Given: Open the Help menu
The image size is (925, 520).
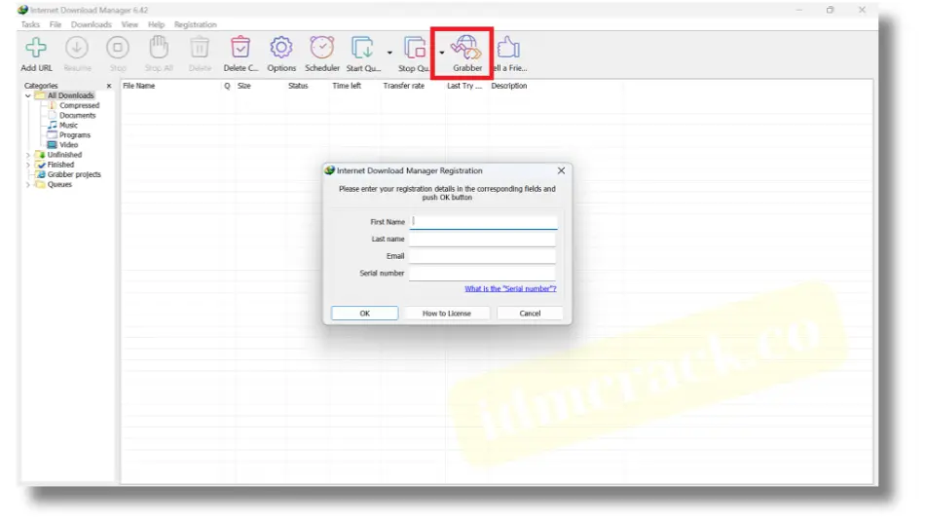Looking at the screenshot, I should (156, 24).
